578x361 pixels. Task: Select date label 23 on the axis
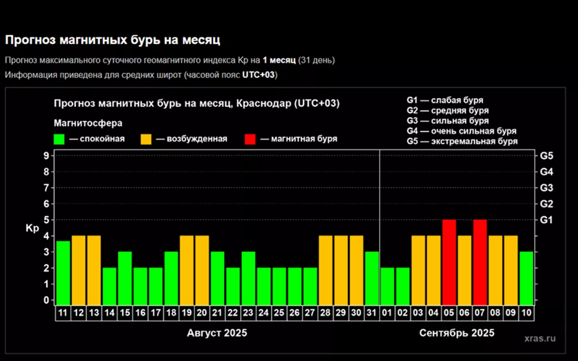[x=248, y=313]
